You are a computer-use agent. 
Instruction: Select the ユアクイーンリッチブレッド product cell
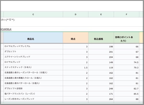(x=33, y=57)
